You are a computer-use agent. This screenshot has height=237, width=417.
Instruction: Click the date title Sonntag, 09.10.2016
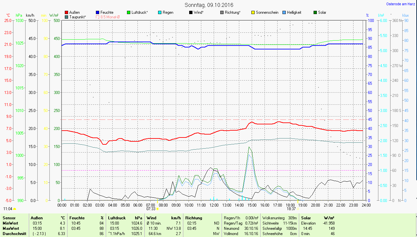tap(209, 5)
